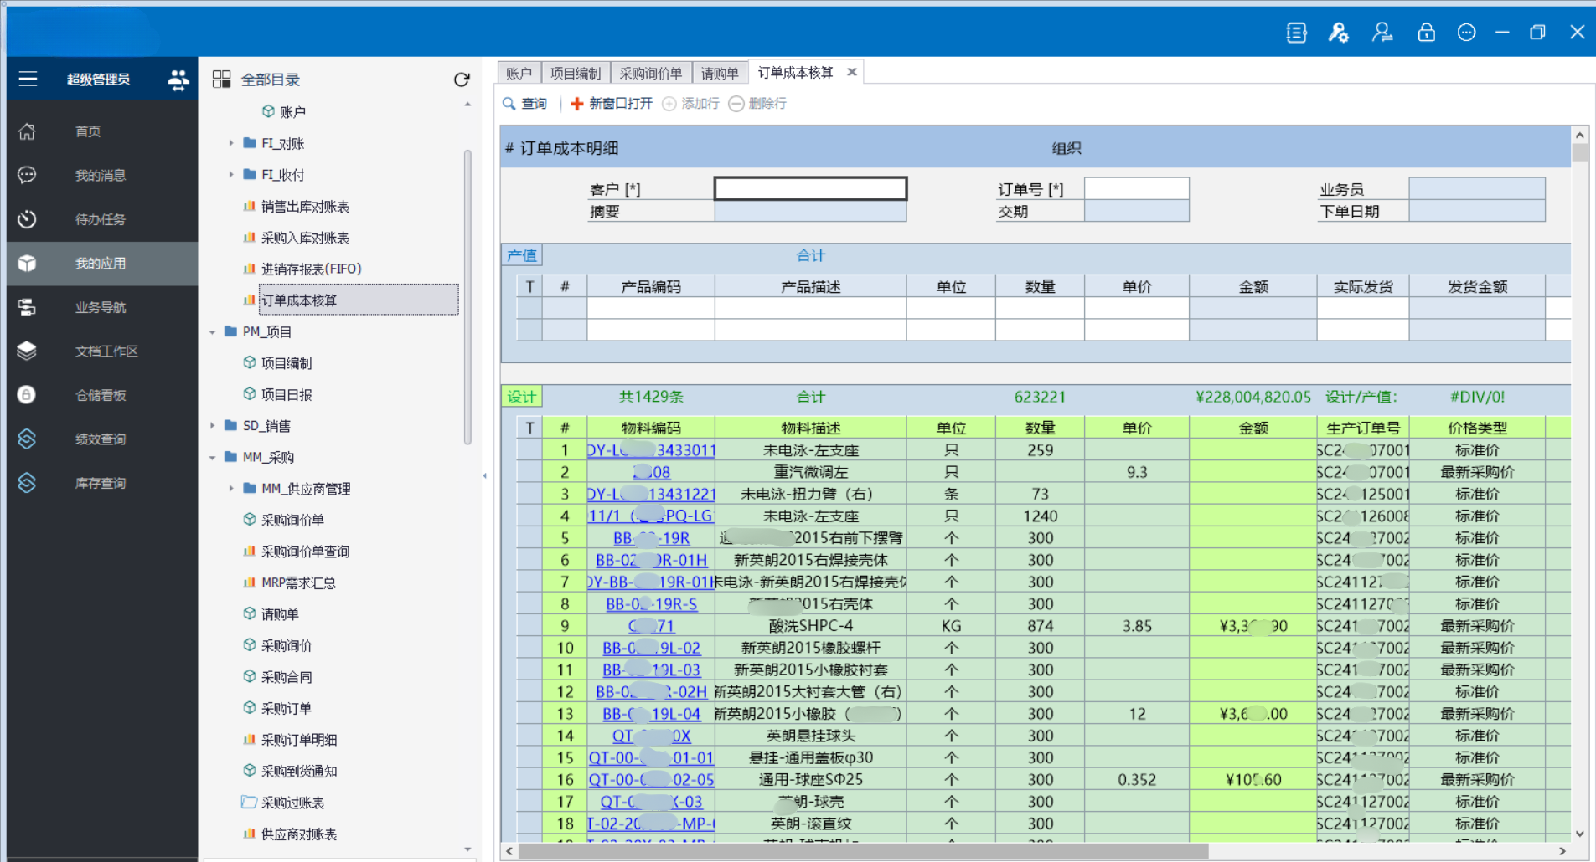The width and height of the screenshot is (1596, 862).
Task: Switch to the 项目编制 tab
Action: (x=575, y=73)
